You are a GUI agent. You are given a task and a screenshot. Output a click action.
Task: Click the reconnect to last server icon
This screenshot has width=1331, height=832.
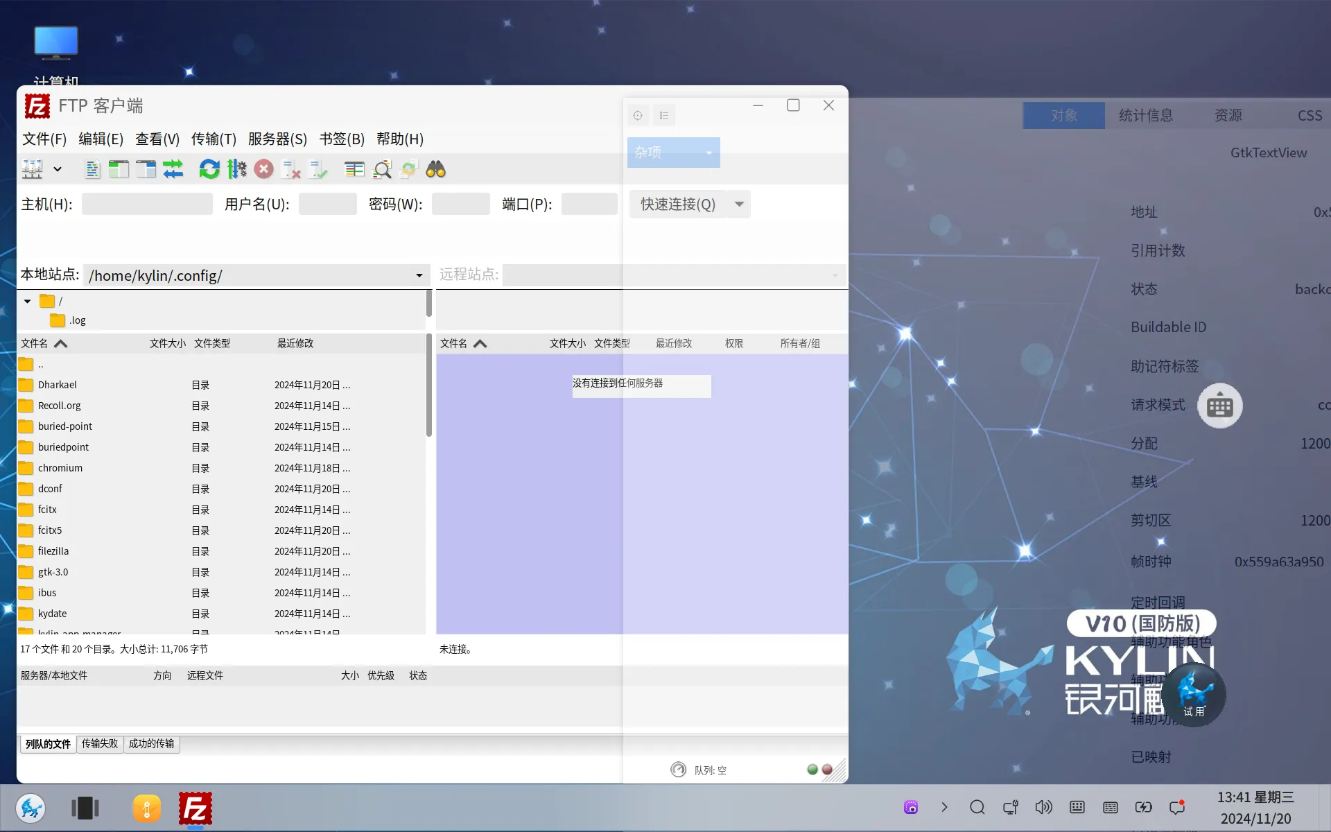[318, 169]
